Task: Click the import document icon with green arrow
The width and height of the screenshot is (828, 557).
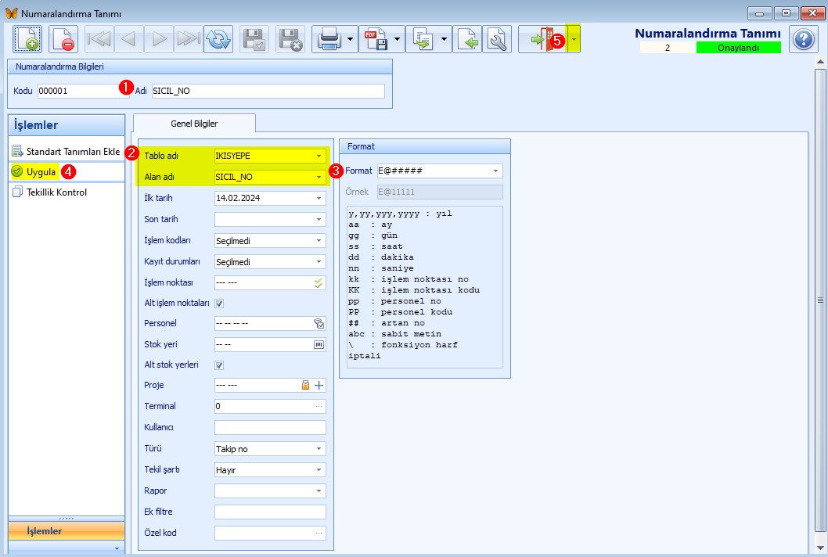Action: pos(467,39)
